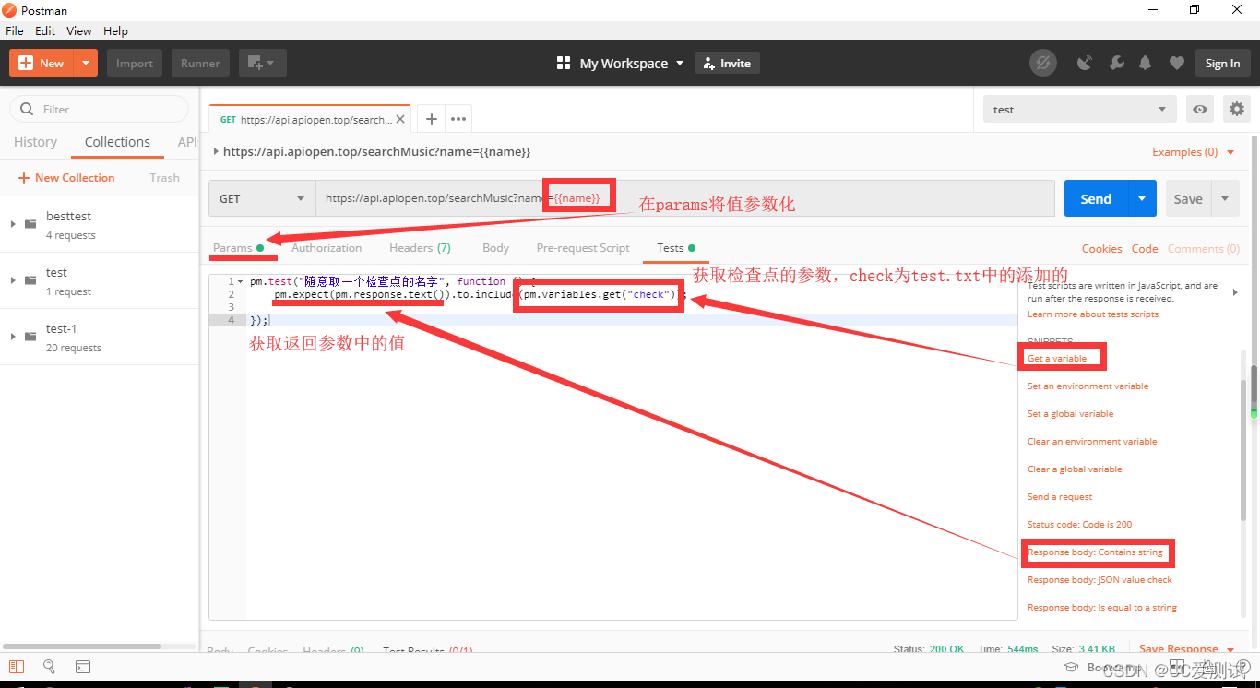Open the Save dropdown arrow
The width and height of the screenshot is (1260, 688).
1225,198
